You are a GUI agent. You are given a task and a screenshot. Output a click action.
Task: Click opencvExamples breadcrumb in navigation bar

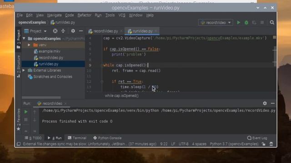[x=32, y=22]
